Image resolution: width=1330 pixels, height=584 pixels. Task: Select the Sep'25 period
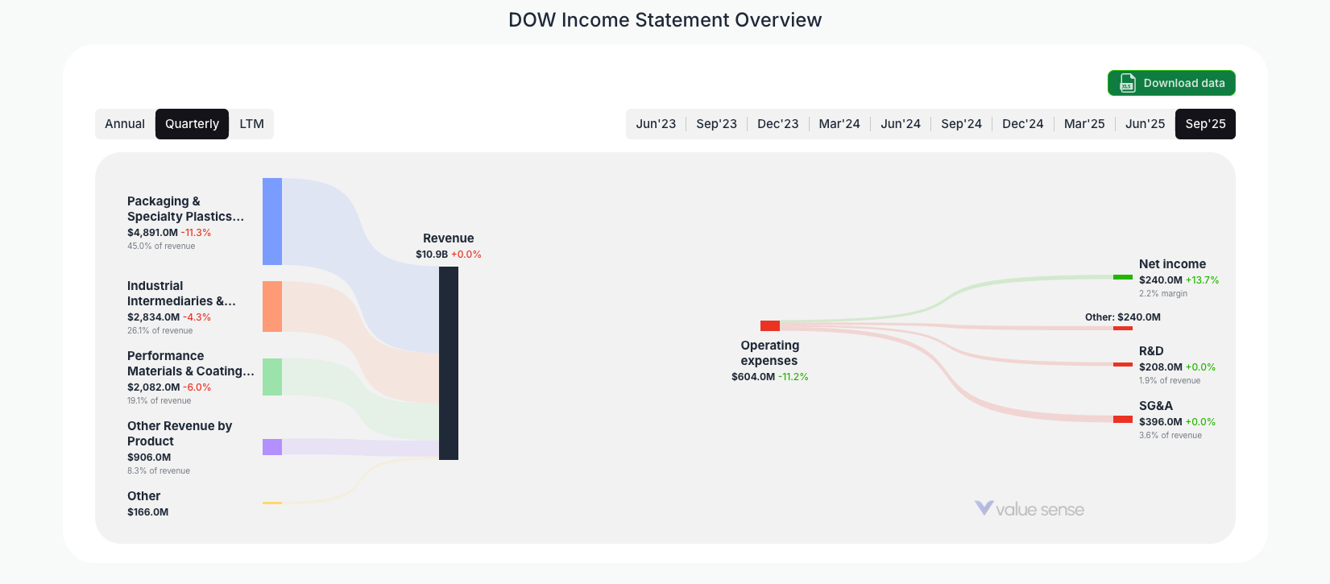tap(1205, 124)
